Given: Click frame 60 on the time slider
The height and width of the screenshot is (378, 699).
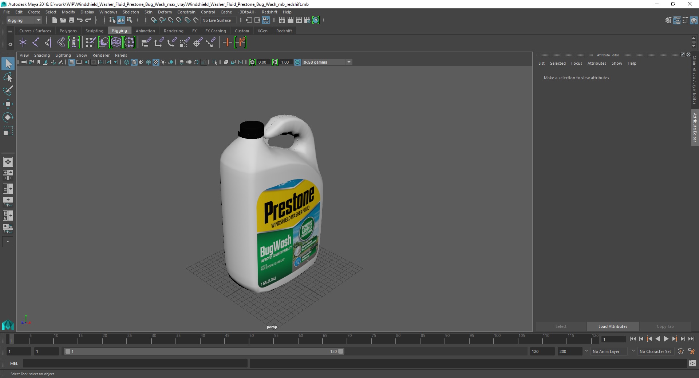Looking at the screenshot, I should pos(300,339).
